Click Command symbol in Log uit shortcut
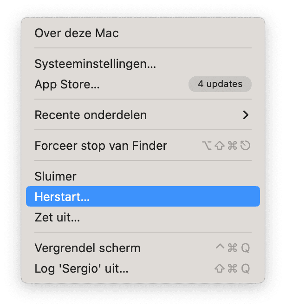Image resolution: width=286 pixels, height=308 pixels. click(232, 268)
